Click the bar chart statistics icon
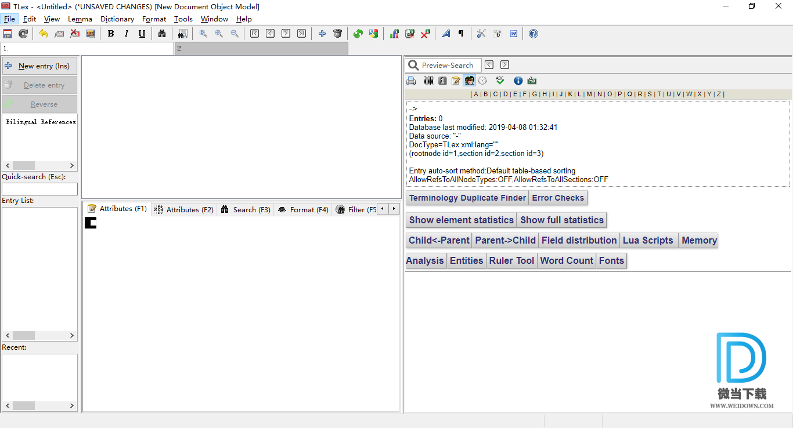793x428 pixels. (394, 34)
